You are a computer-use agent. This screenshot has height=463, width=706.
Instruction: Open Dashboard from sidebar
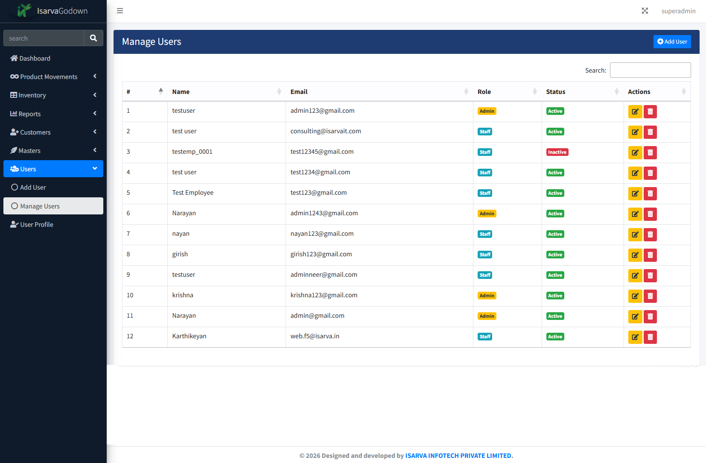pyautogui.click(x=53, y=59)
